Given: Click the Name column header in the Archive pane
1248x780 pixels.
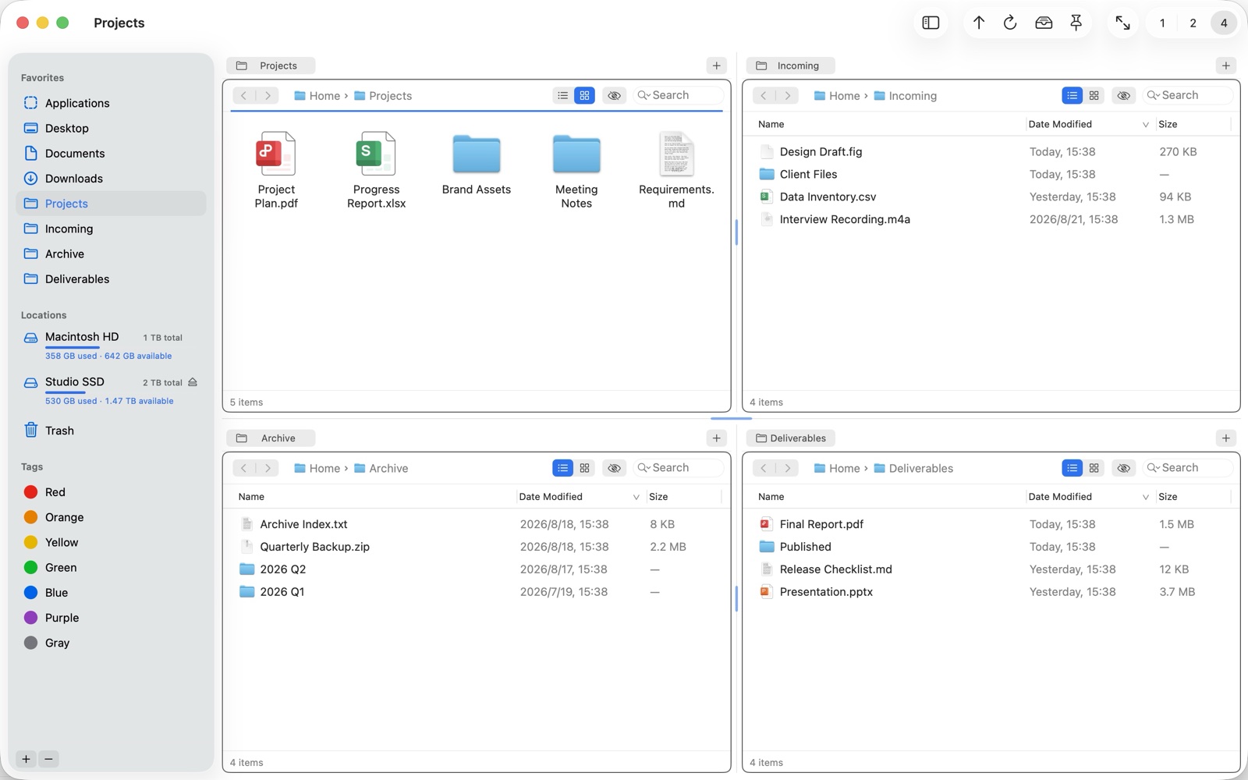Looking at the screenshot, I should (374, 497).
